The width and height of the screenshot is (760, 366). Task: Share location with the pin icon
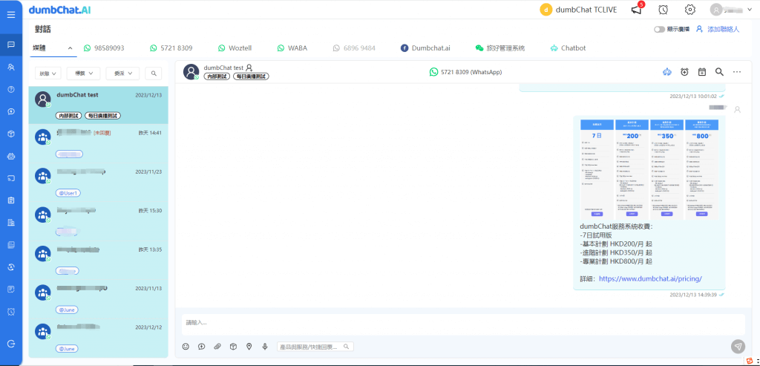click(x=249, y=347)
